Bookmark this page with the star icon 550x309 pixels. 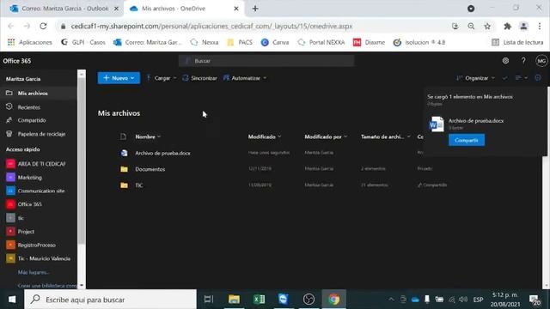[x=487, y=27]
